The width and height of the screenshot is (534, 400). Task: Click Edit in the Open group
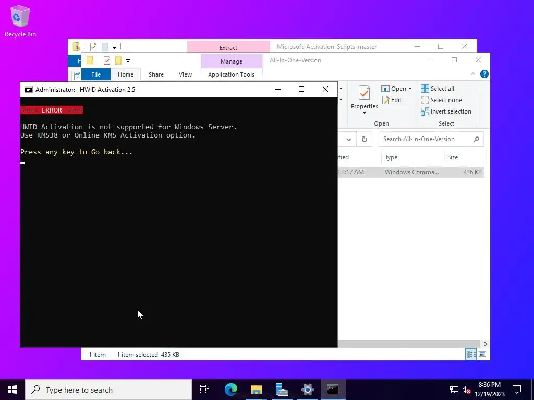(x=392, y=100)
